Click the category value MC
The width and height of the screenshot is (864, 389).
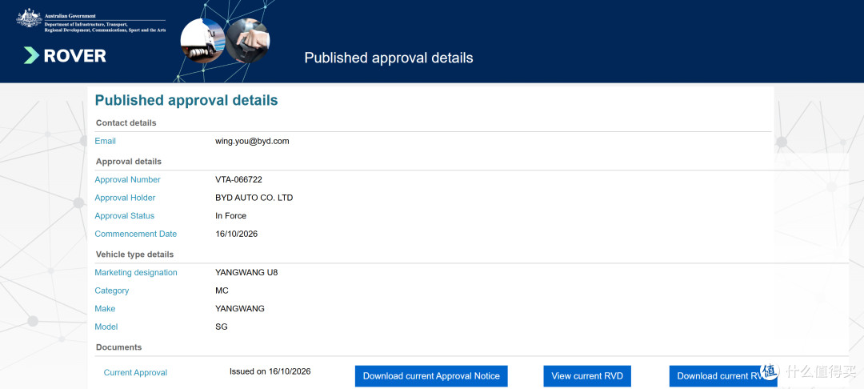(222, 291)
